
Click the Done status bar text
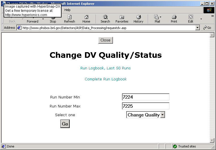click(11, 146)
